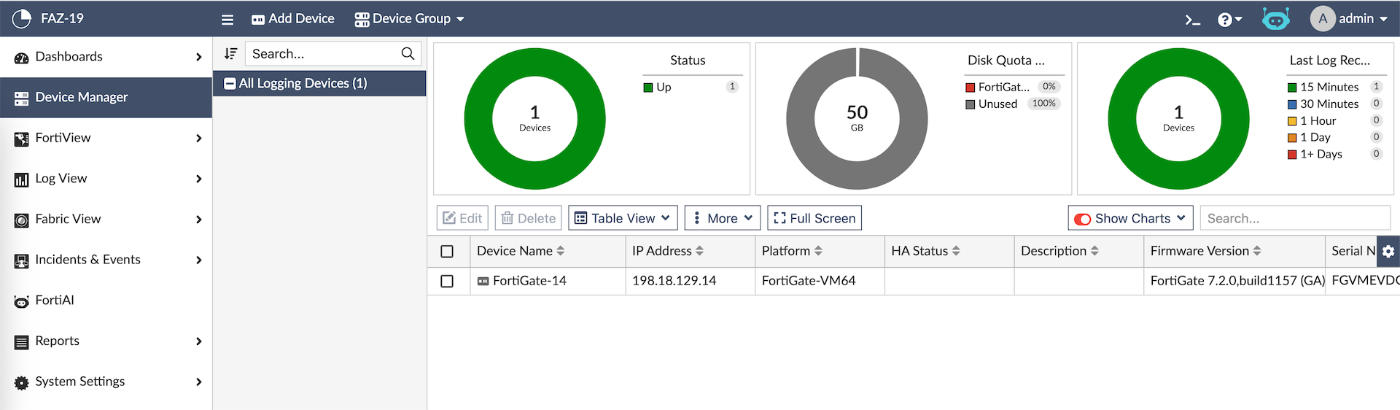
Task: Expand the More actions dropdown
Action: coord(722,218)
